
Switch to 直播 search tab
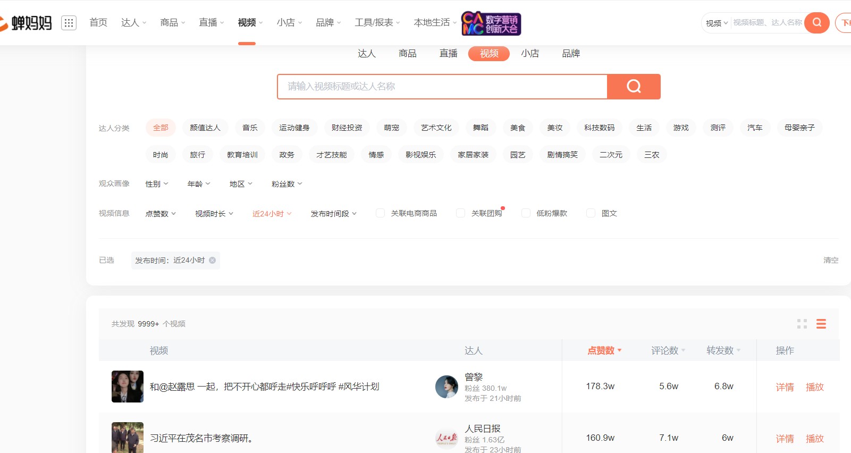pyautogui.click(x=449, y=54)
